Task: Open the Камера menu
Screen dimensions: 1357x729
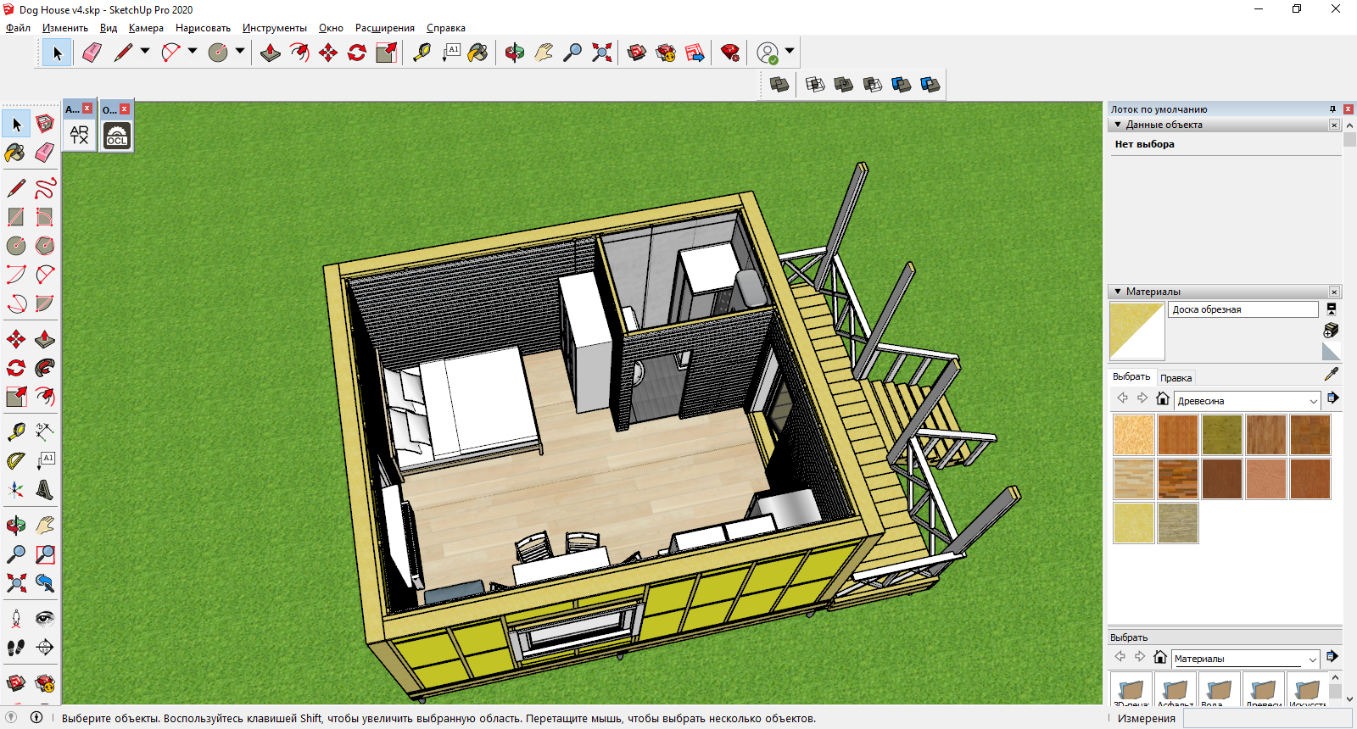Action: 146,28
